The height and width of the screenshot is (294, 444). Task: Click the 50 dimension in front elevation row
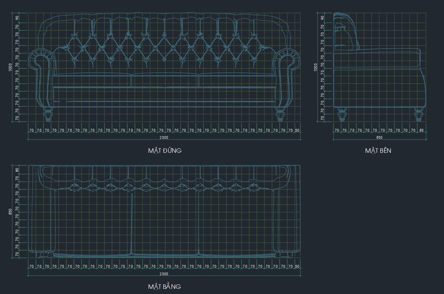coord(297,131)
